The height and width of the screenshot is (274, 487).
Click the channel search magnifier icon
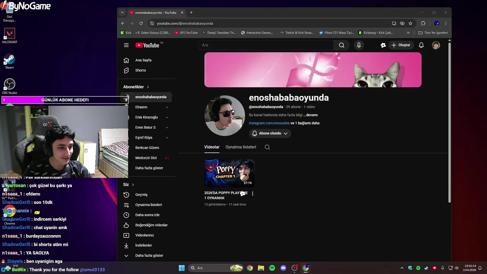267,147
